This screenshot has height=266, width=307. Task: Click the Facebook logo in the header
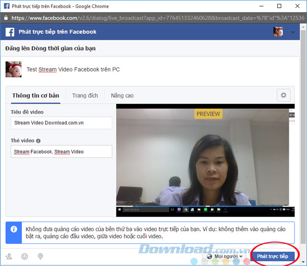point(9,32)
